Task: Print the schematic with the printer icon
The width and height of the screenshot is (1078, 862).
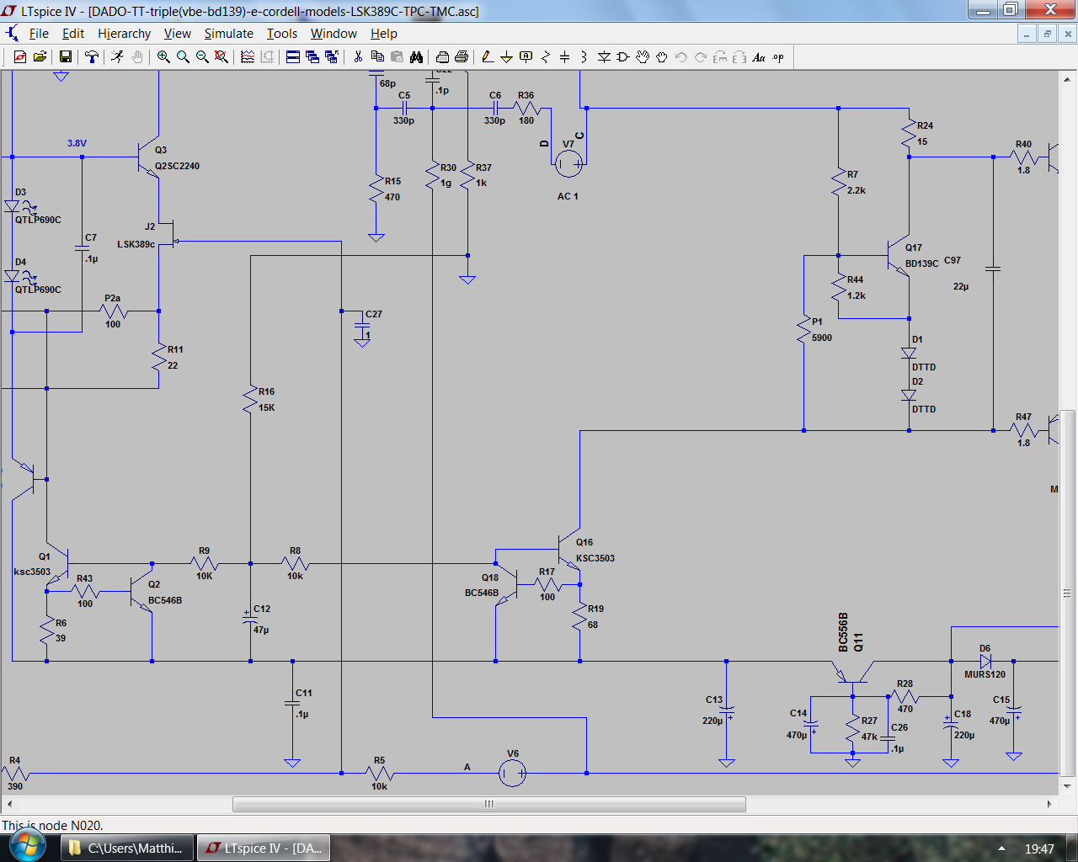Action: point(462,56)
